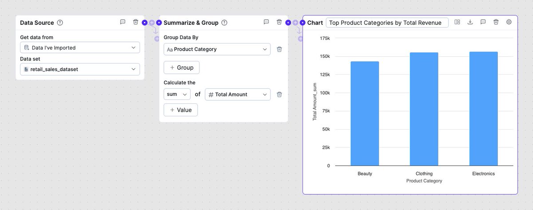Delete the Data Source node via trash icon
The width and height of the screenshot is (533, 210).
135,22
